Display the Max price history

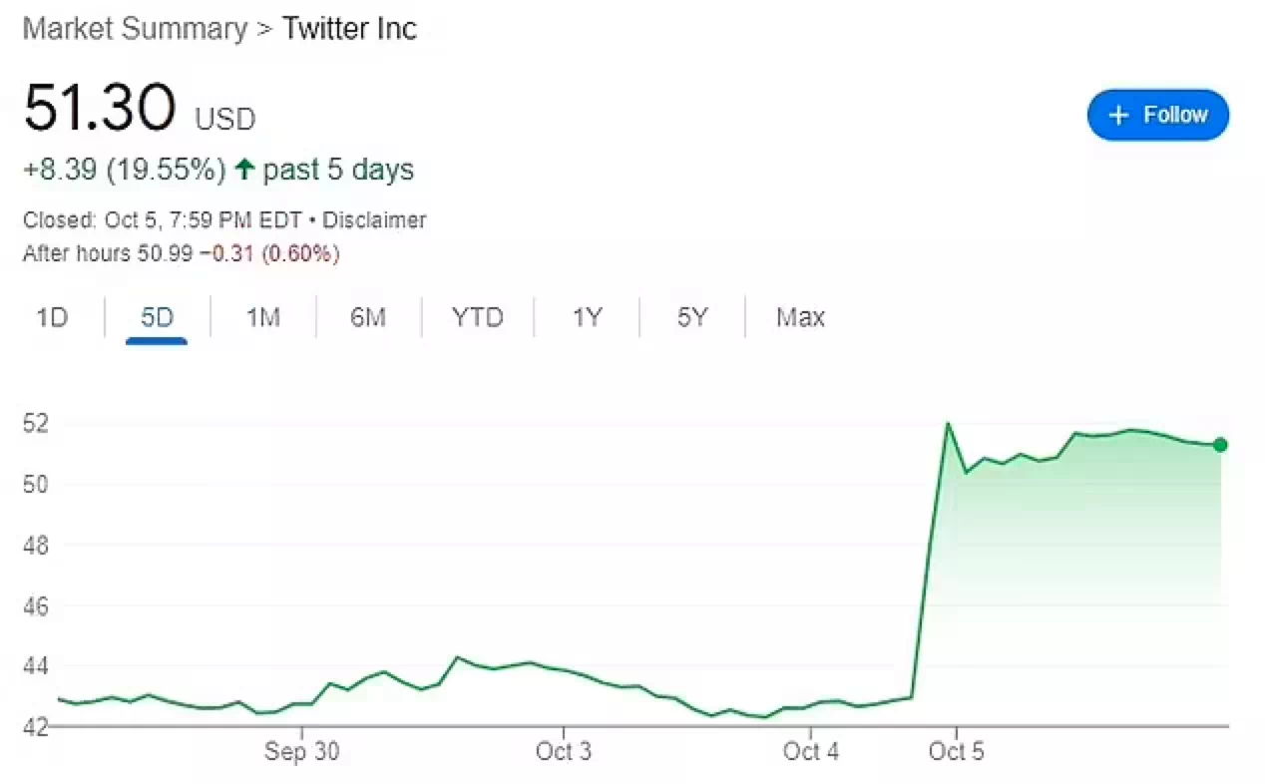coord(800,318)
